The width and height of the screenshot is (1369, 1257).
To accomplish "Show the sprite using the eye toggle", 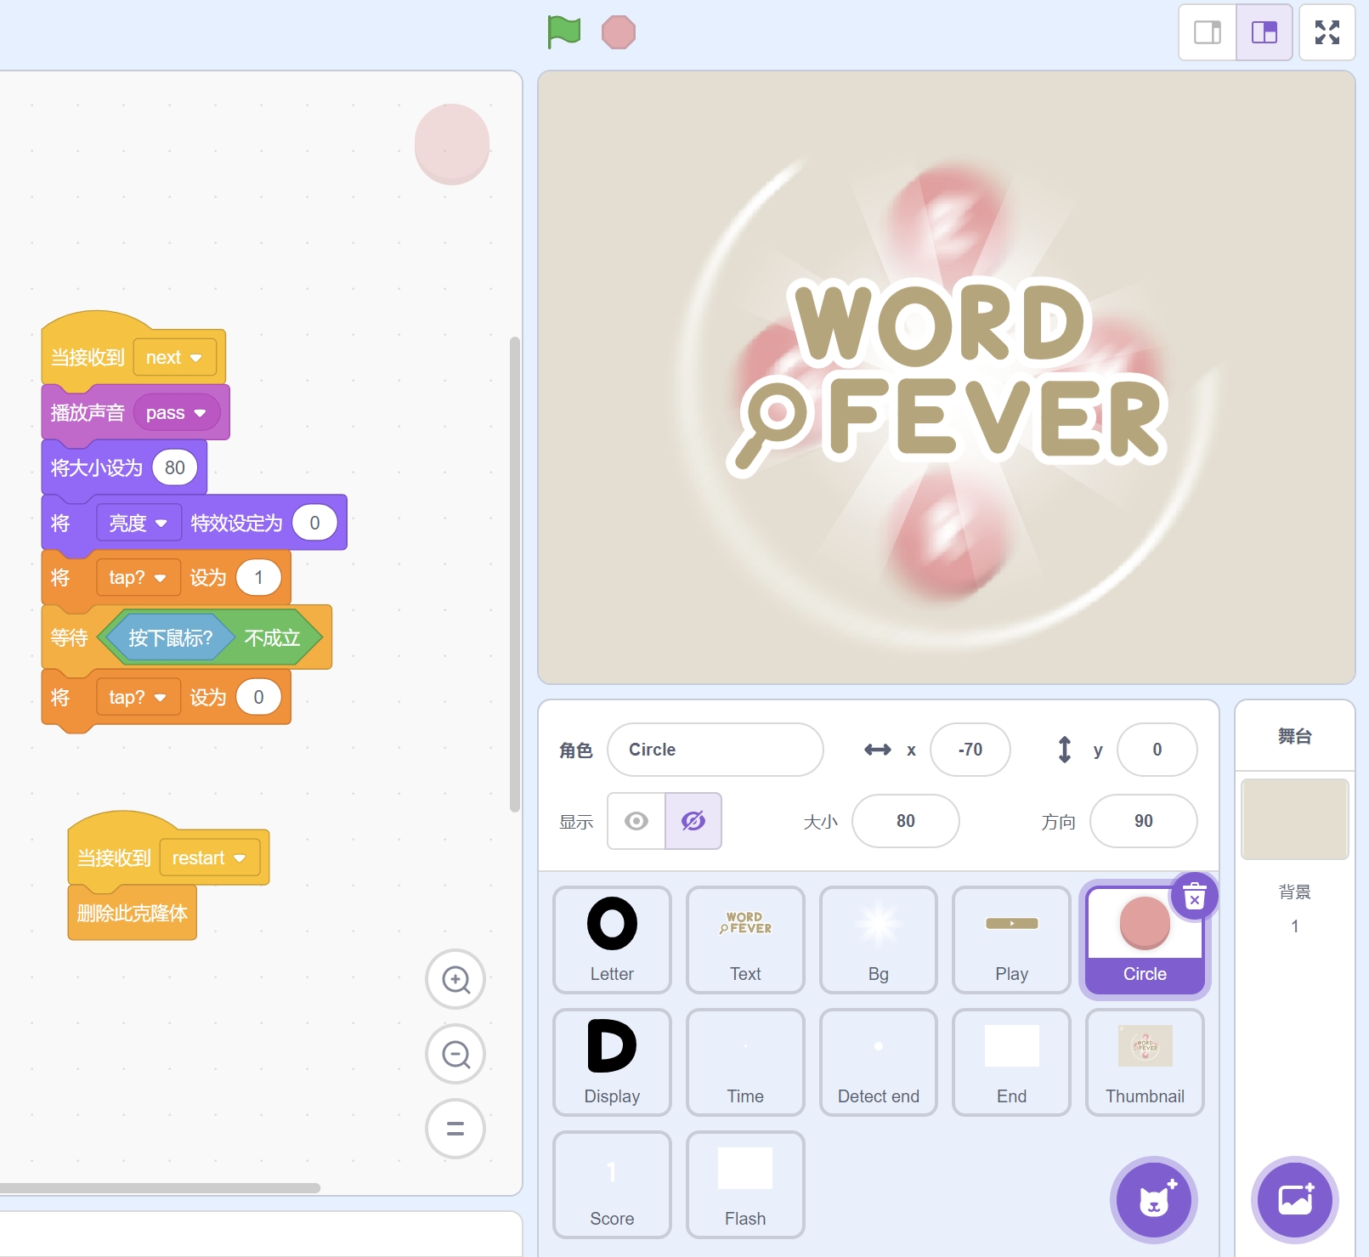I will click(636, 821).
